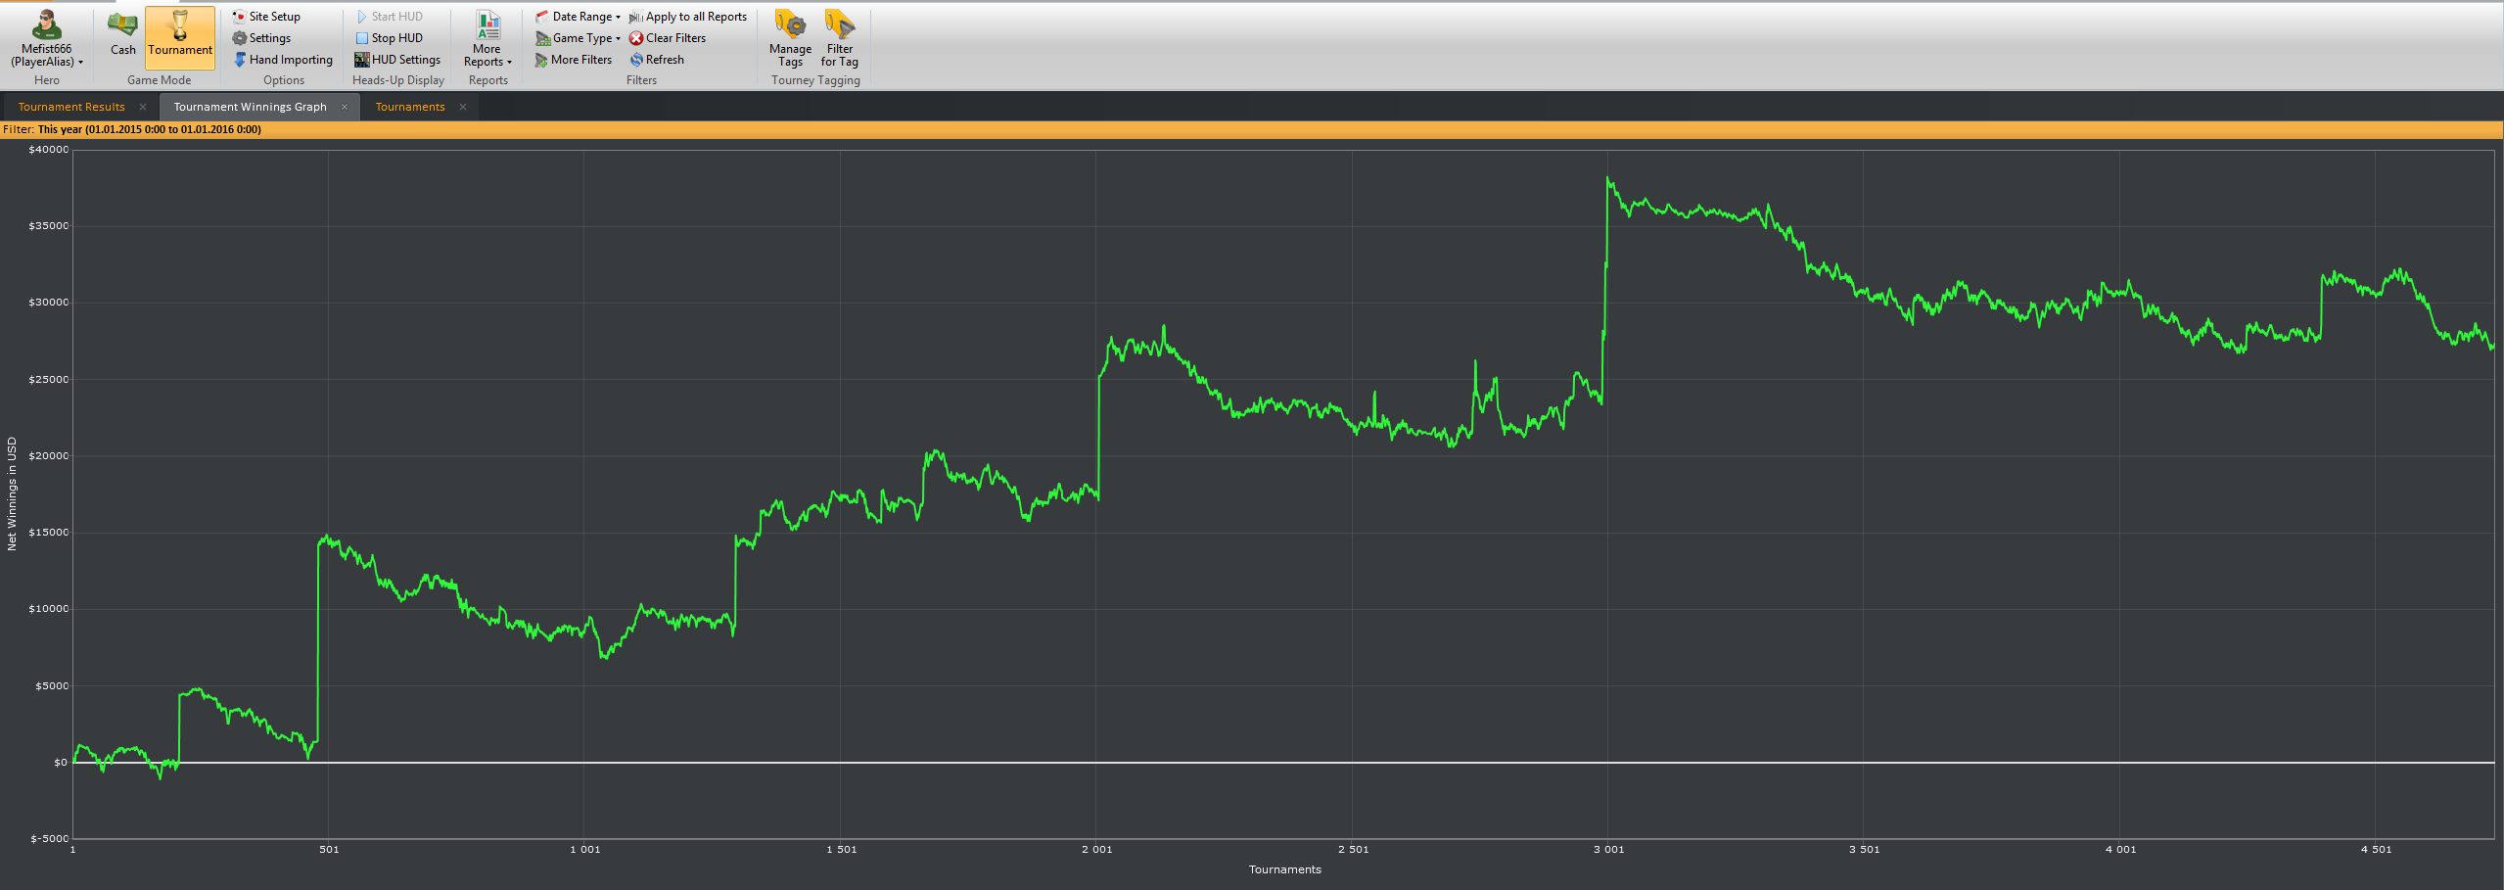Click the '3 501' x-axis label

tap(1865, 850)
